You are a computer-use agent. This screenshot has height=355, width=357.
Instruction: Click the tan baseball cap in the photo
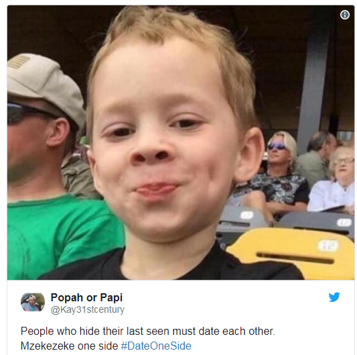[x=44, y=85]
